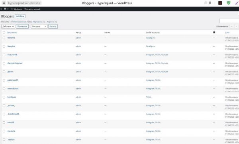Click the Просмотр записей admin bar item

pyautogui.click(x=32, y=9)
